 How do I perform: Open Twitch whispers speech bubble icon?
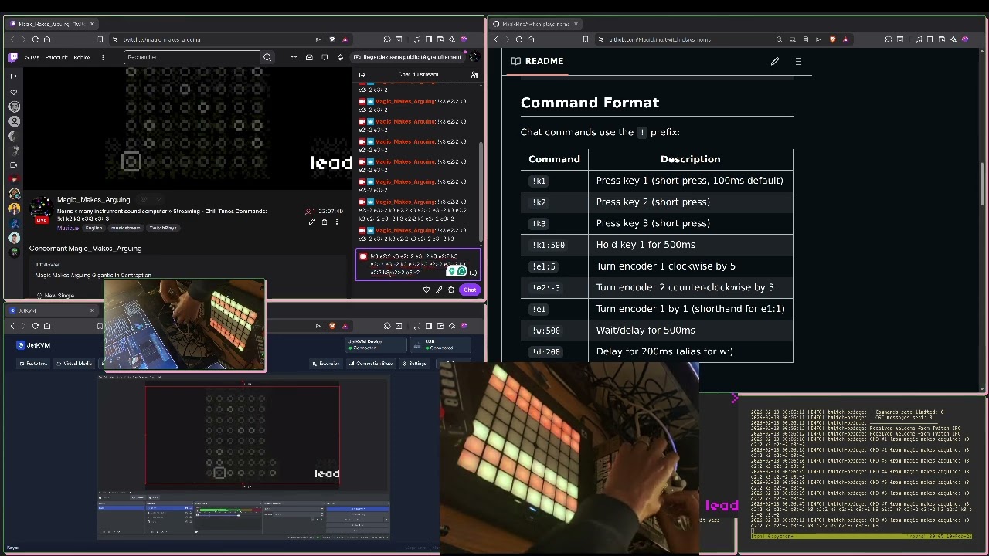[325, 57]
